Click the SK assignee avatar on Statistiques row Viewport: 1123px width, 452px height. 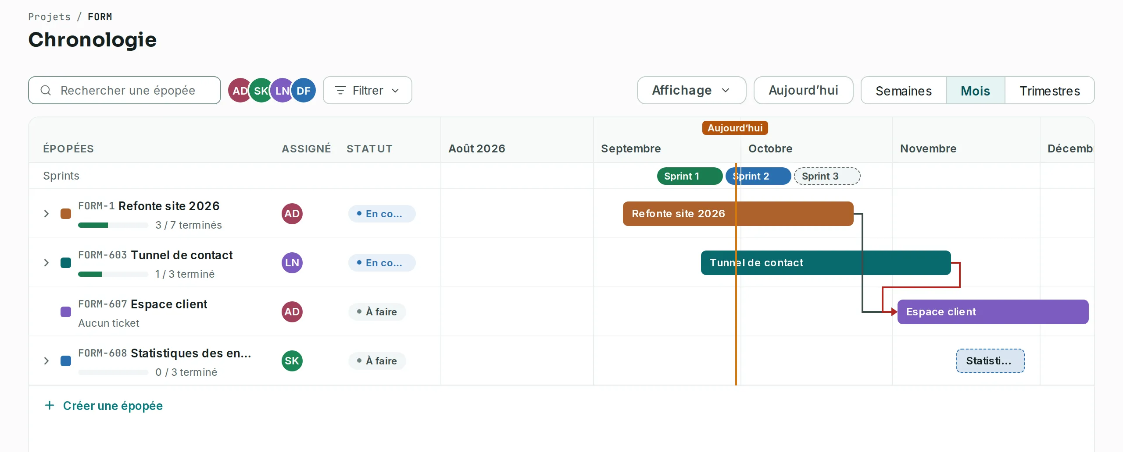pos(292,361)
